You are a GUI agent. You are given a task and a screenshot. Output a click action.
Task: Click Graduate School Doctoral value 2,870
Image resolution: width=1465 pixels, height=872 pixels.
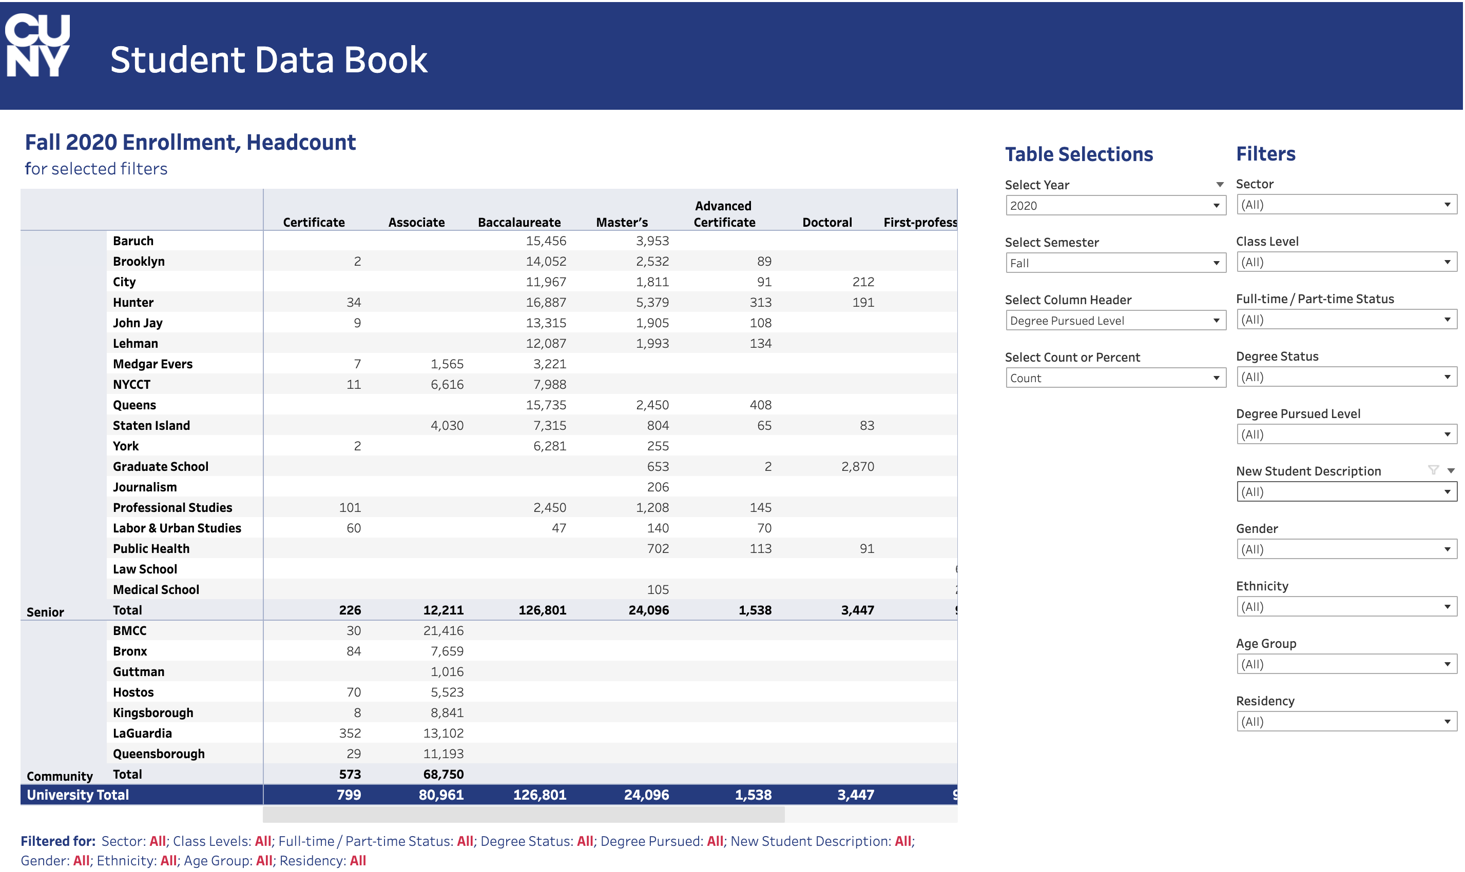858,467
